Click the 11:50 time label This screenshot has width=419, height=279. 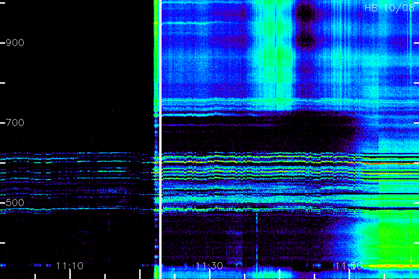click(349, 266)
